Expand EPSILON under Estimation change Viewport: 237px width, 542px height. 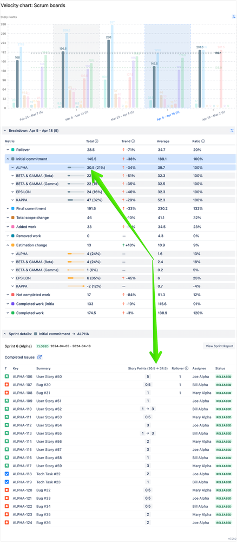(x=12, y=278)
